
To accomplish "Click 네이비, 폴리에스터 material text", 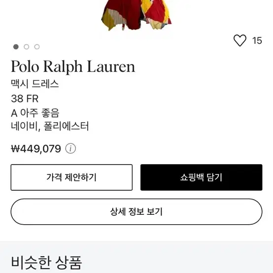I will [x=50, y=126].
